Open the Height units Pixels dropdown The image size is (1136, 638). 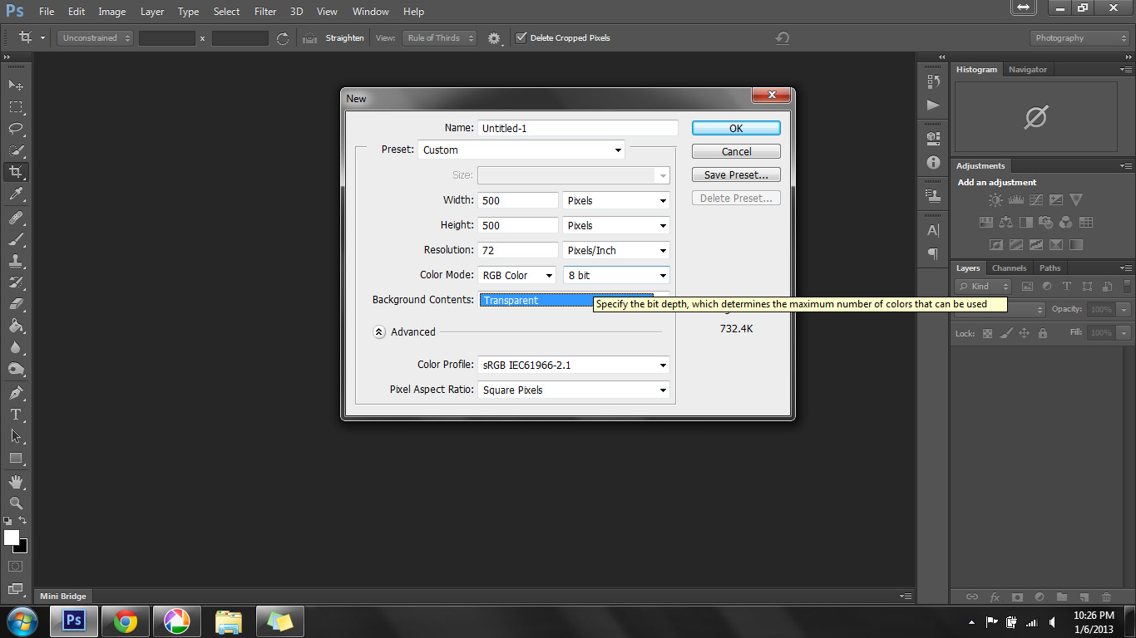[x=616, y=225]
